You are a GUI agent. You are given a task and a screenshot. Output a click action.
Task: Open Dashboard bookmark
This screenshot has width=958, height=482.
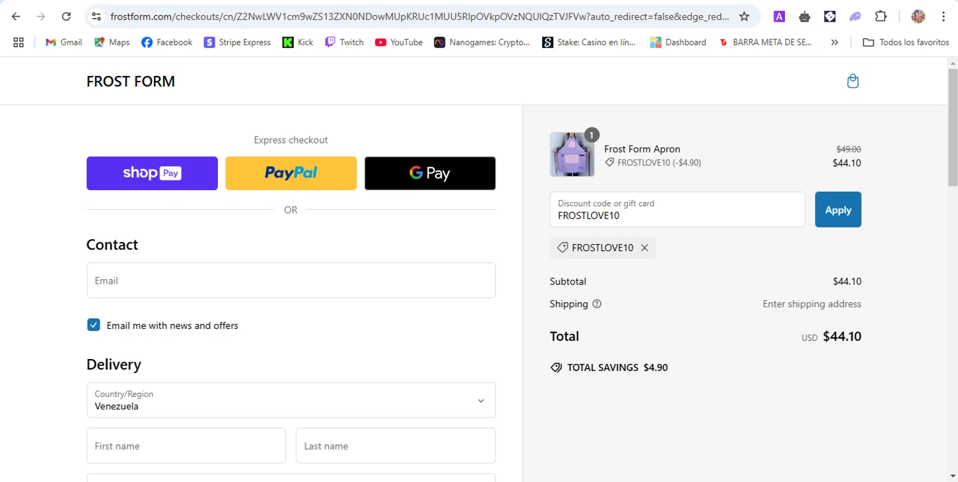tap(678, 42)
